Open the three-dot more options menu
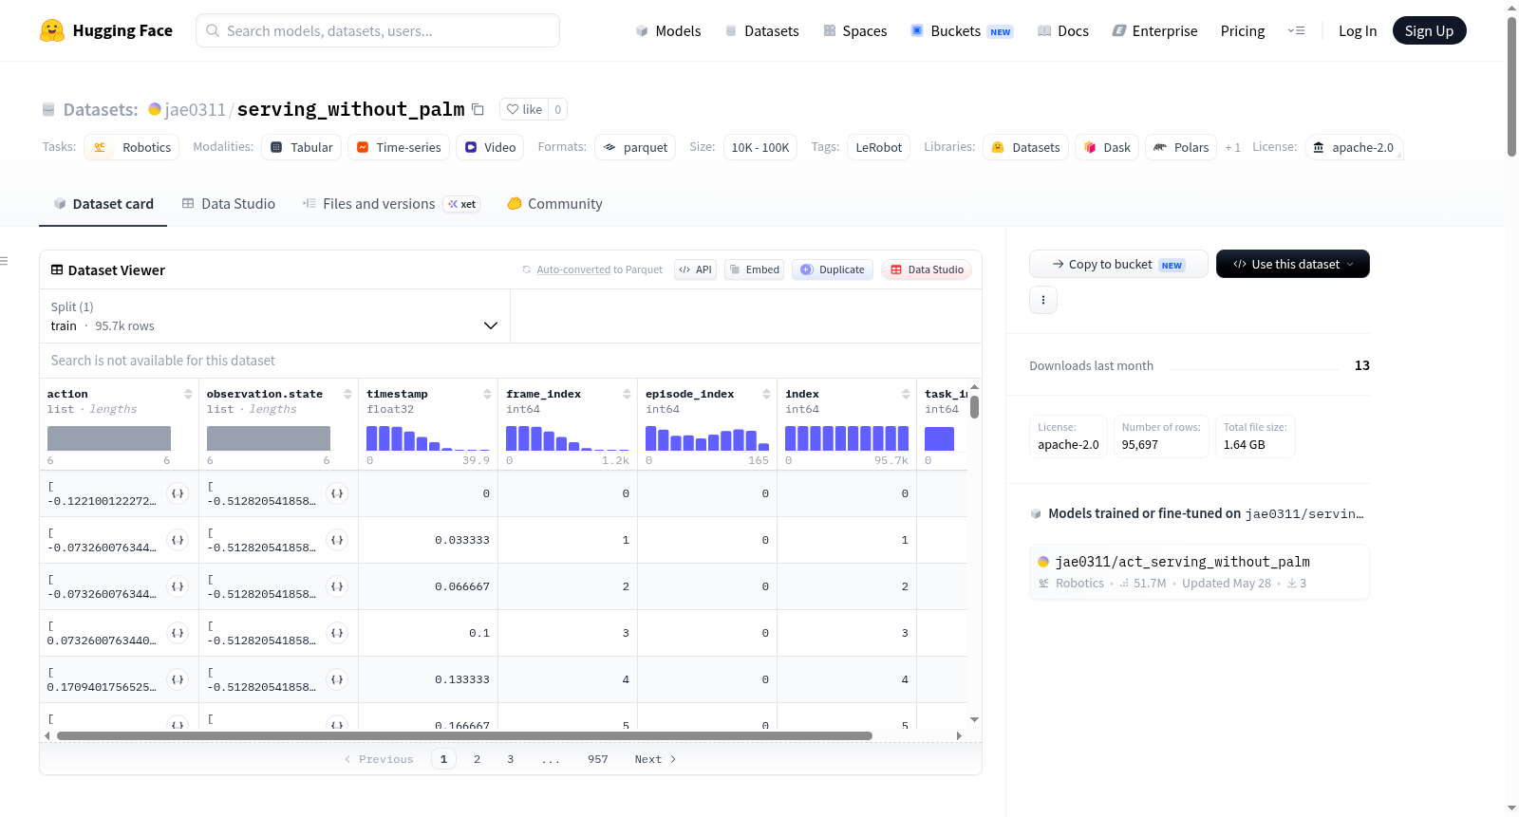The width and height of the screenshot is (1519, 817). (x=1043, y=300)
